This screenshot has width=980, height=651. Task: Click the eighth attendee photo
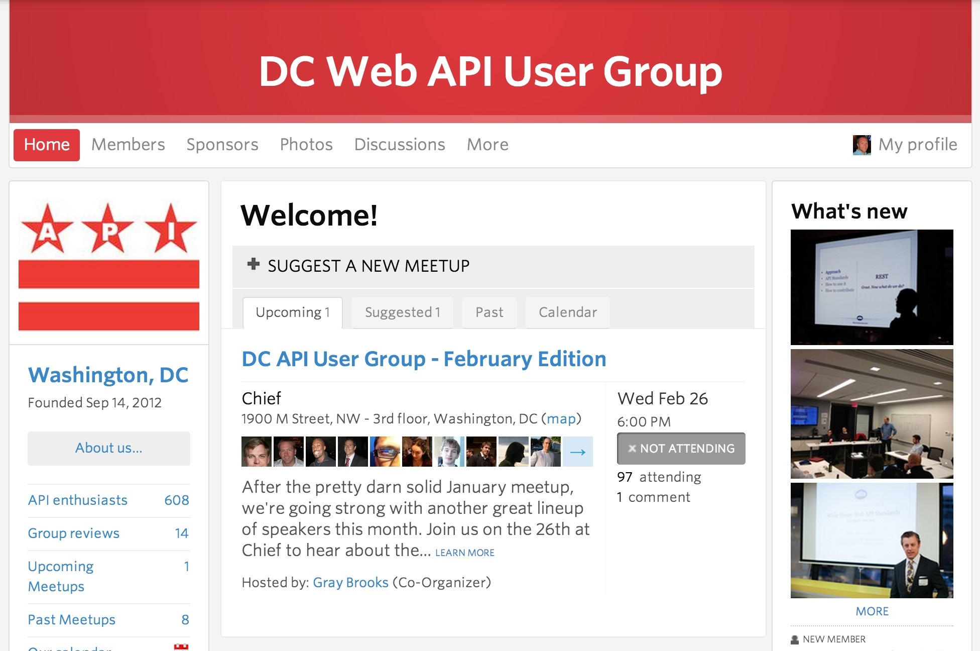click(x=481, y=452)
